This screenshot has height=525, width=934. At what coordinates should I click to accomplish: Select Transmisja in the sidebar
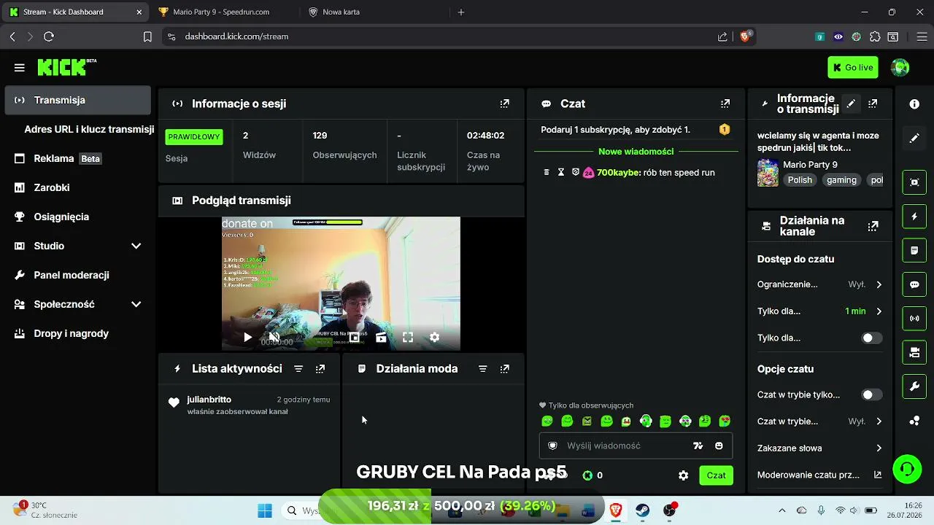point(78,100)
